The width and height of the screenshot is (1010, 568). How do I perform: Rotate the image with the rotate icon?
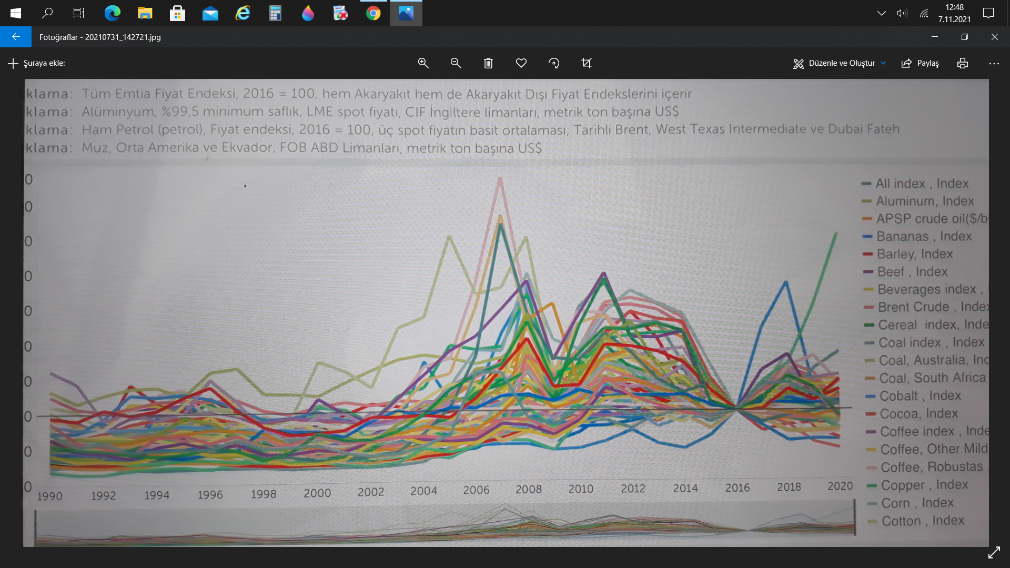click(x=553, y=63)
